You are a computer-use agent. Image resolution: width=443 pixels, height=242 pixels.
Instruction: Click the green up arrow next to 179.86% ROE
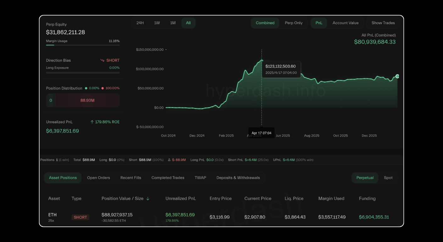92,122
